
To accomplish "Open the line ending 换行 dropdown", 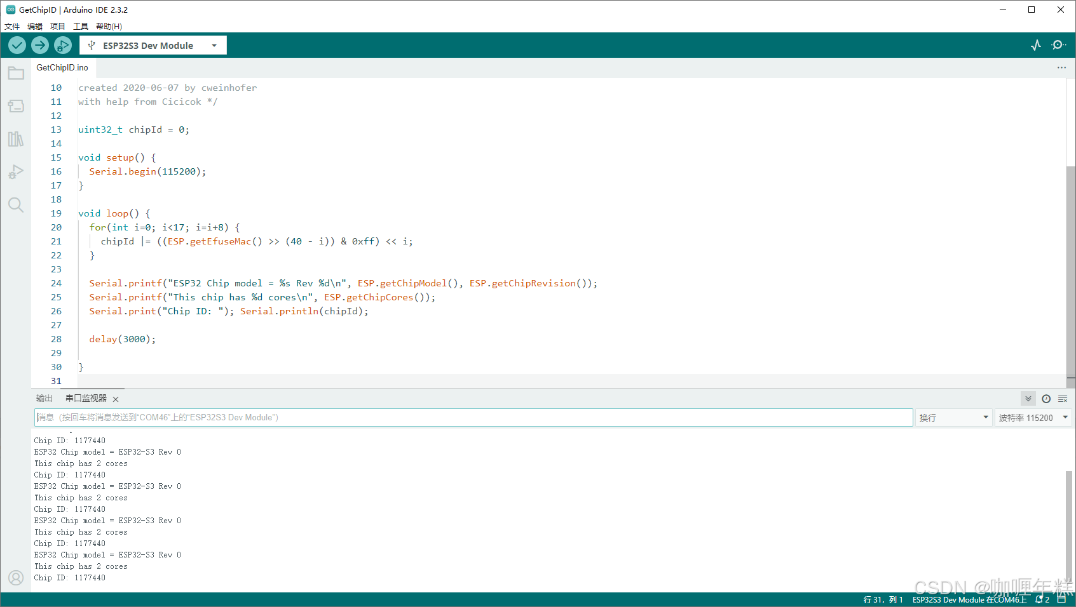I will click(x=954, y=418).
